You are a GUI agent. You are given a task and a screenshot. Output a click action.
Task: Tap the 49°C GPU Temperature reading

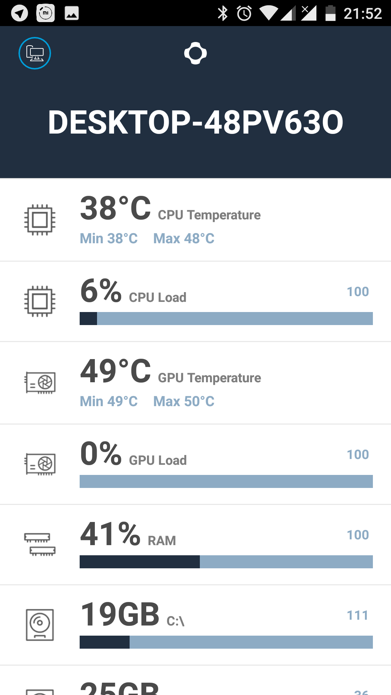(115, 371)
